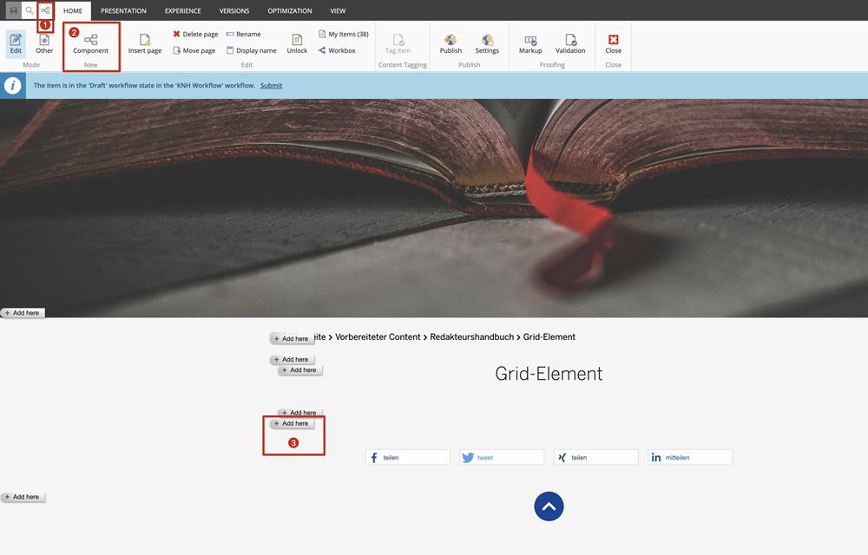Screen dimensions: 868x555
Task: Open the Optimization tab
Action: [x=290, y=11]
